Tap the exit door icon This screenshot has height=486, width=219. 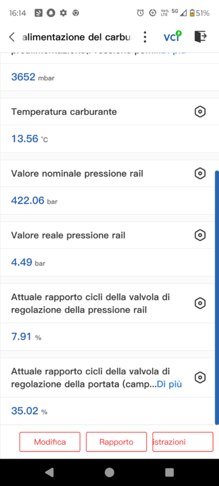pos(200,36)
